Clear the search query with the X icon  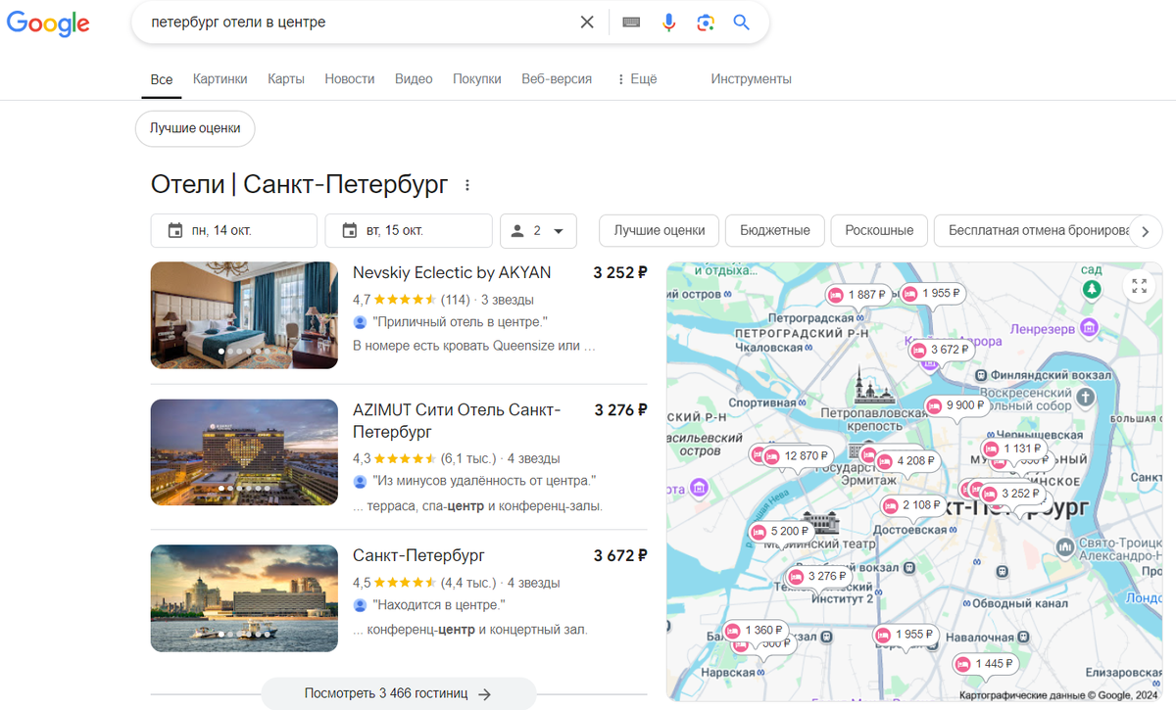587,22
